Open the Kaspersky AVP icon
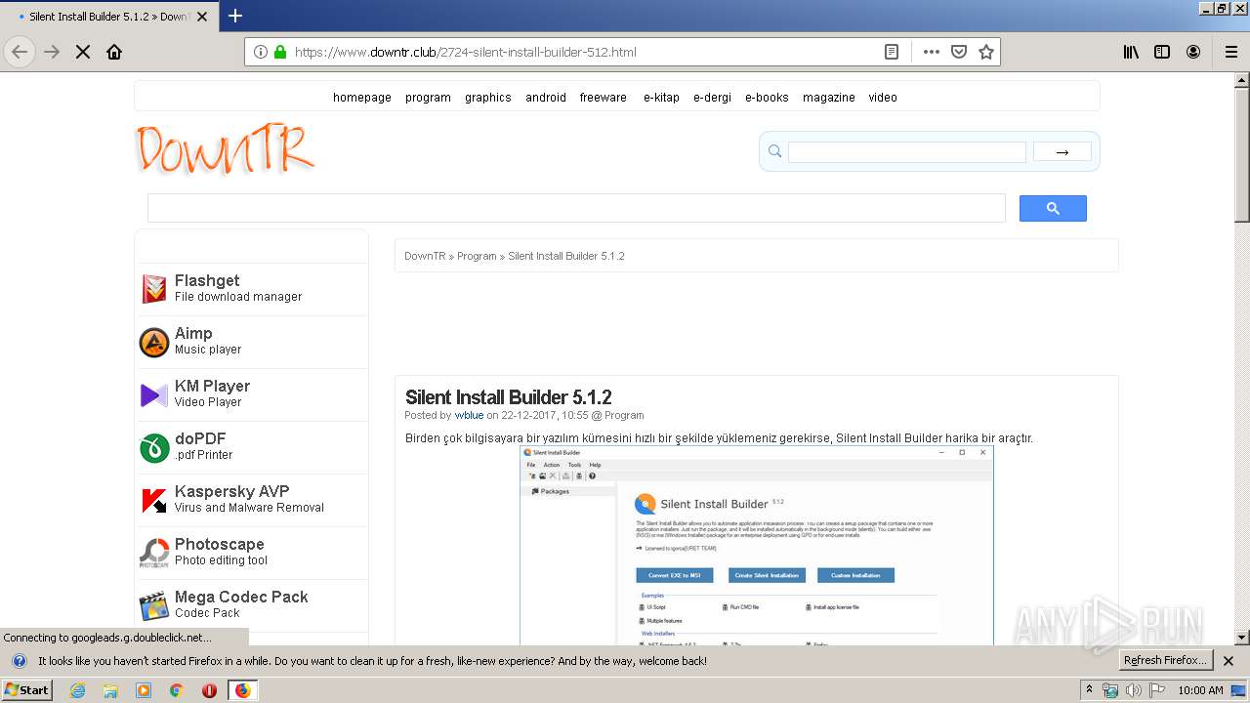The image size is (1250, 703). click(x=154, y=500)
